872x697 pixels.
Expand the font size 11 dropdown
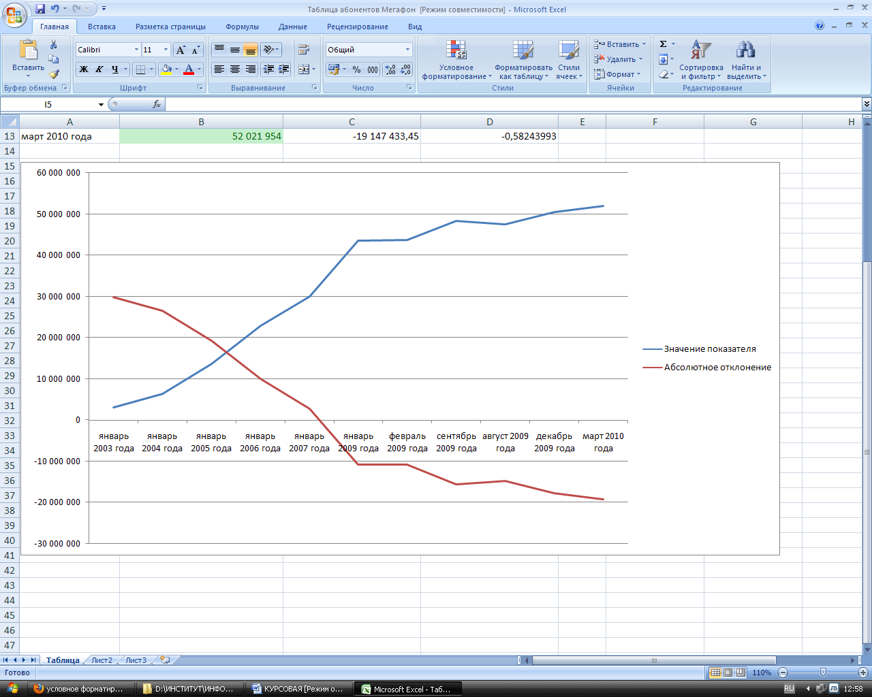pos(166,50)
